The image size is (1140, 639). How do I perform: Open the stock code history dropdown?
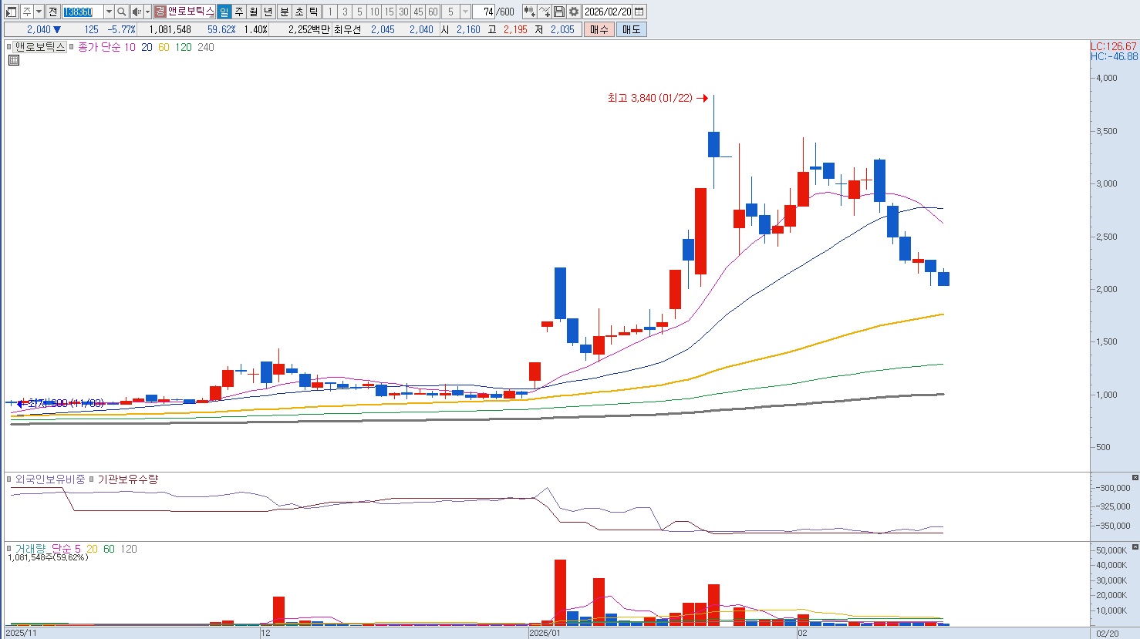tap(109, 12)
